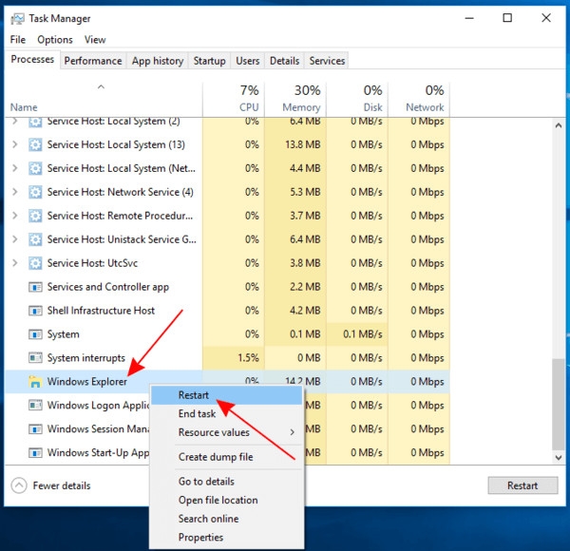570x551 pixels.
Task: Click the 13.8 MB memory value
Action: pos(303,144)
